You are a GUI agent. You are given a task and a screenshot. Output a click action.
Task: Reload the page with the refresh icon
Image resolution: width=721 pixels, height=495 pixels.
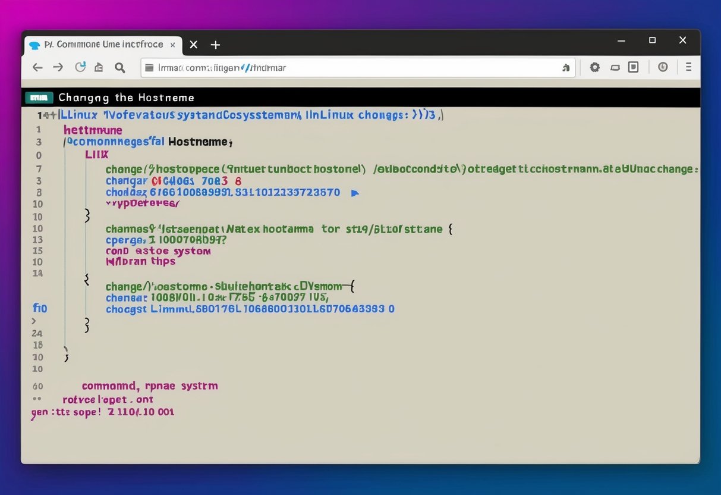click(x=80, y=67)
